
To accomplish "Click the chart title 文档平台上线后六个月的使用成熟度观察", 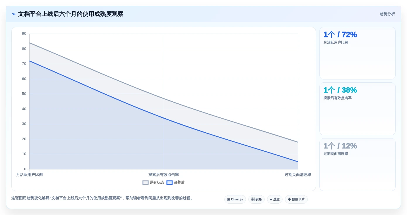I will point(71,14).
